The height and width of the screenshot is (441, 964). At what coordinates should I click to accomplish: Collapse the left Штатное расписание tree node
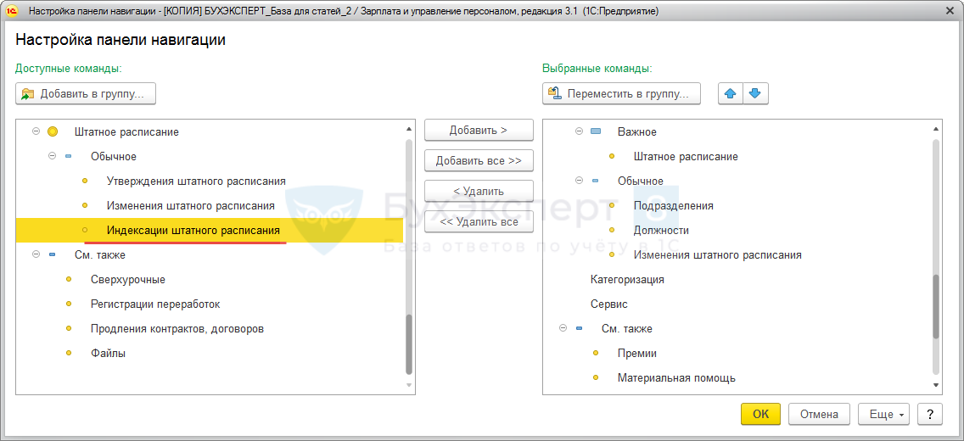[x=36, y=131]
